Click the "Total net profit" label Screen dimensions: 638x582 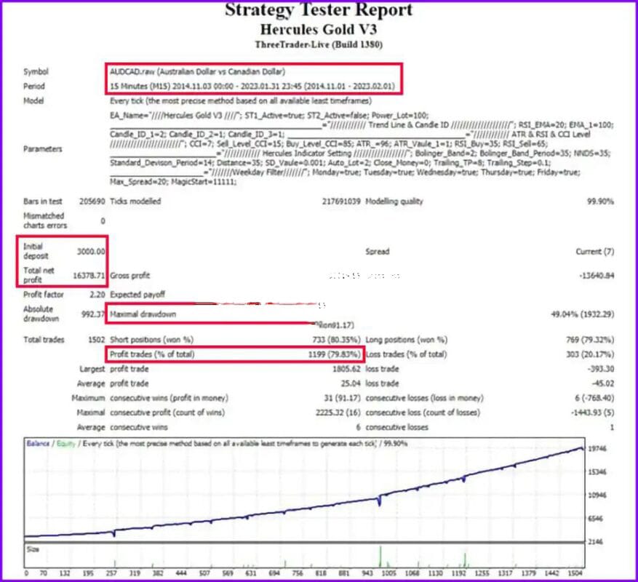click(39, 275)
